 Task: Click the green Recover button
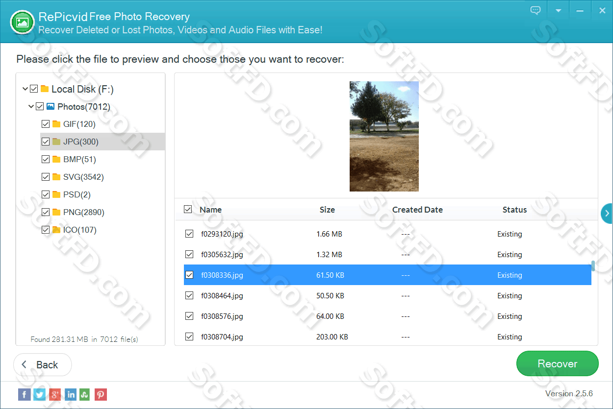click(x=558, y=363)
